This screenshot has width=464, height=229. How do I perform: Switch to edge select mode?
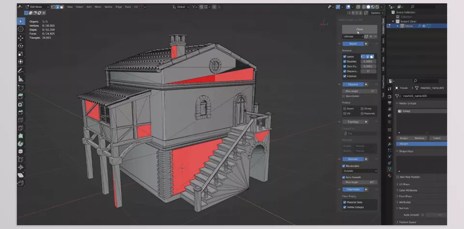tap(57, 7)
